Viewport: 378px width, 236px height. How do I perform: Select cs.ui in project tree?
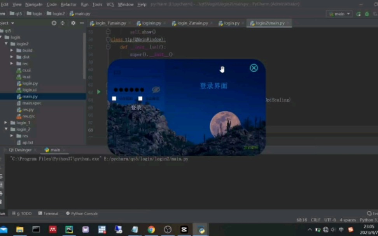point(26,70)
